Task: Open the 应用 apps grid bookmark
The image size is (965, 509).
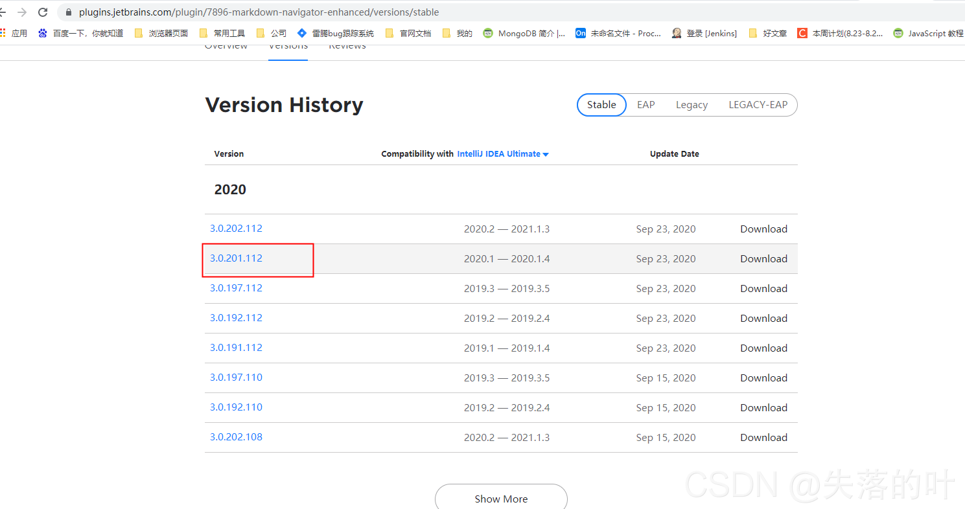Action: pos(14,33)
